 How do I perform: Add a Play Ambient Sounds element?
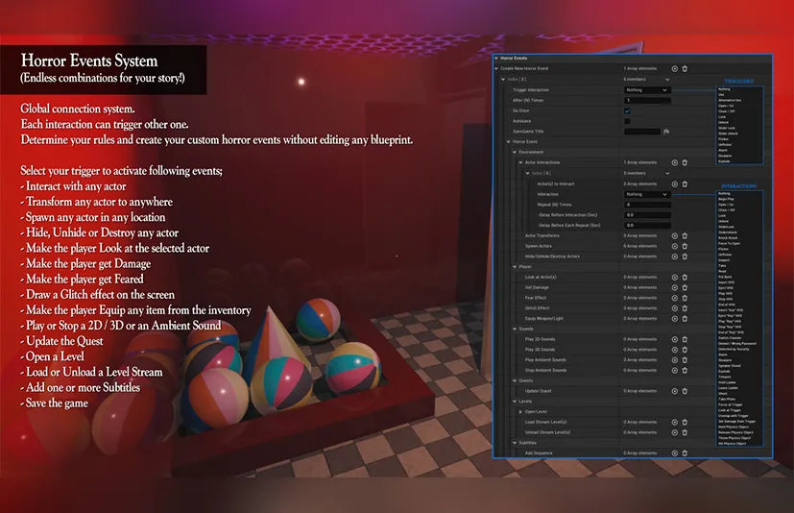click(x=675, y=360)
